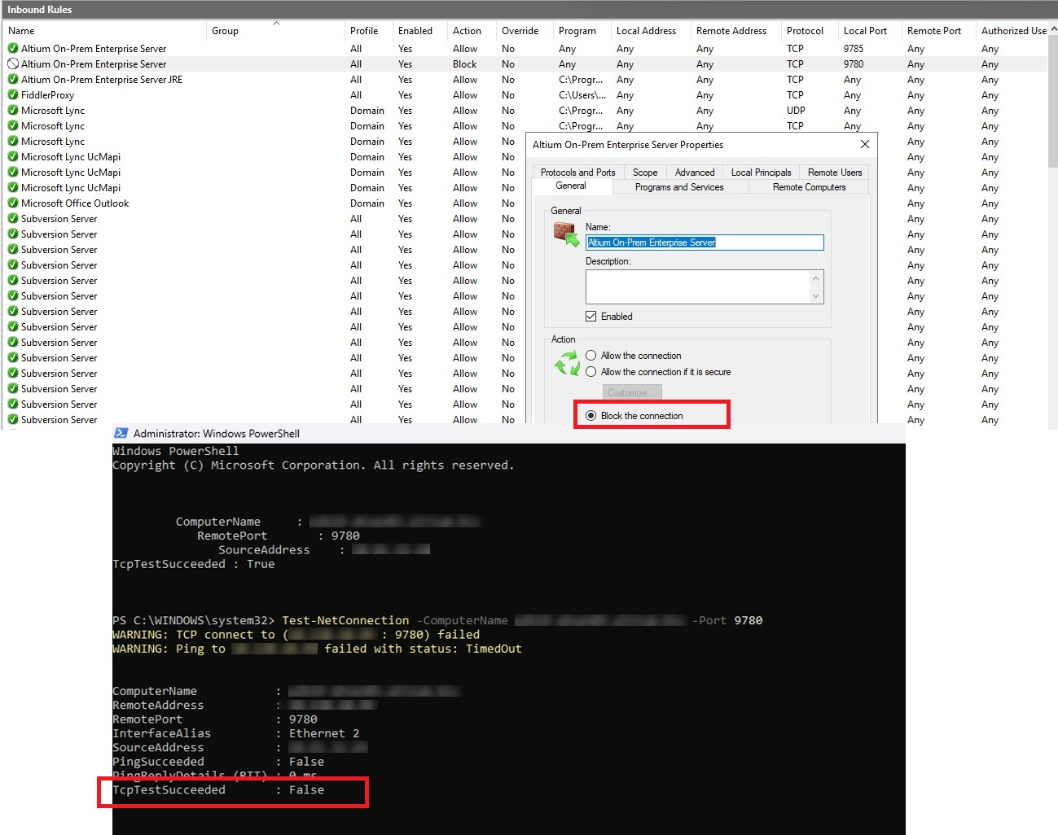Screen dimensions: 1058x835
Task: Click the Local Address column header
Action: pyautogui.click(x=652, y=31)
